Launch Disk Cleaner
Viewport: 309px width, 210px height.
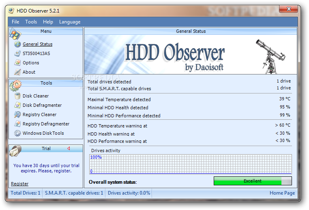click(36, 96)
